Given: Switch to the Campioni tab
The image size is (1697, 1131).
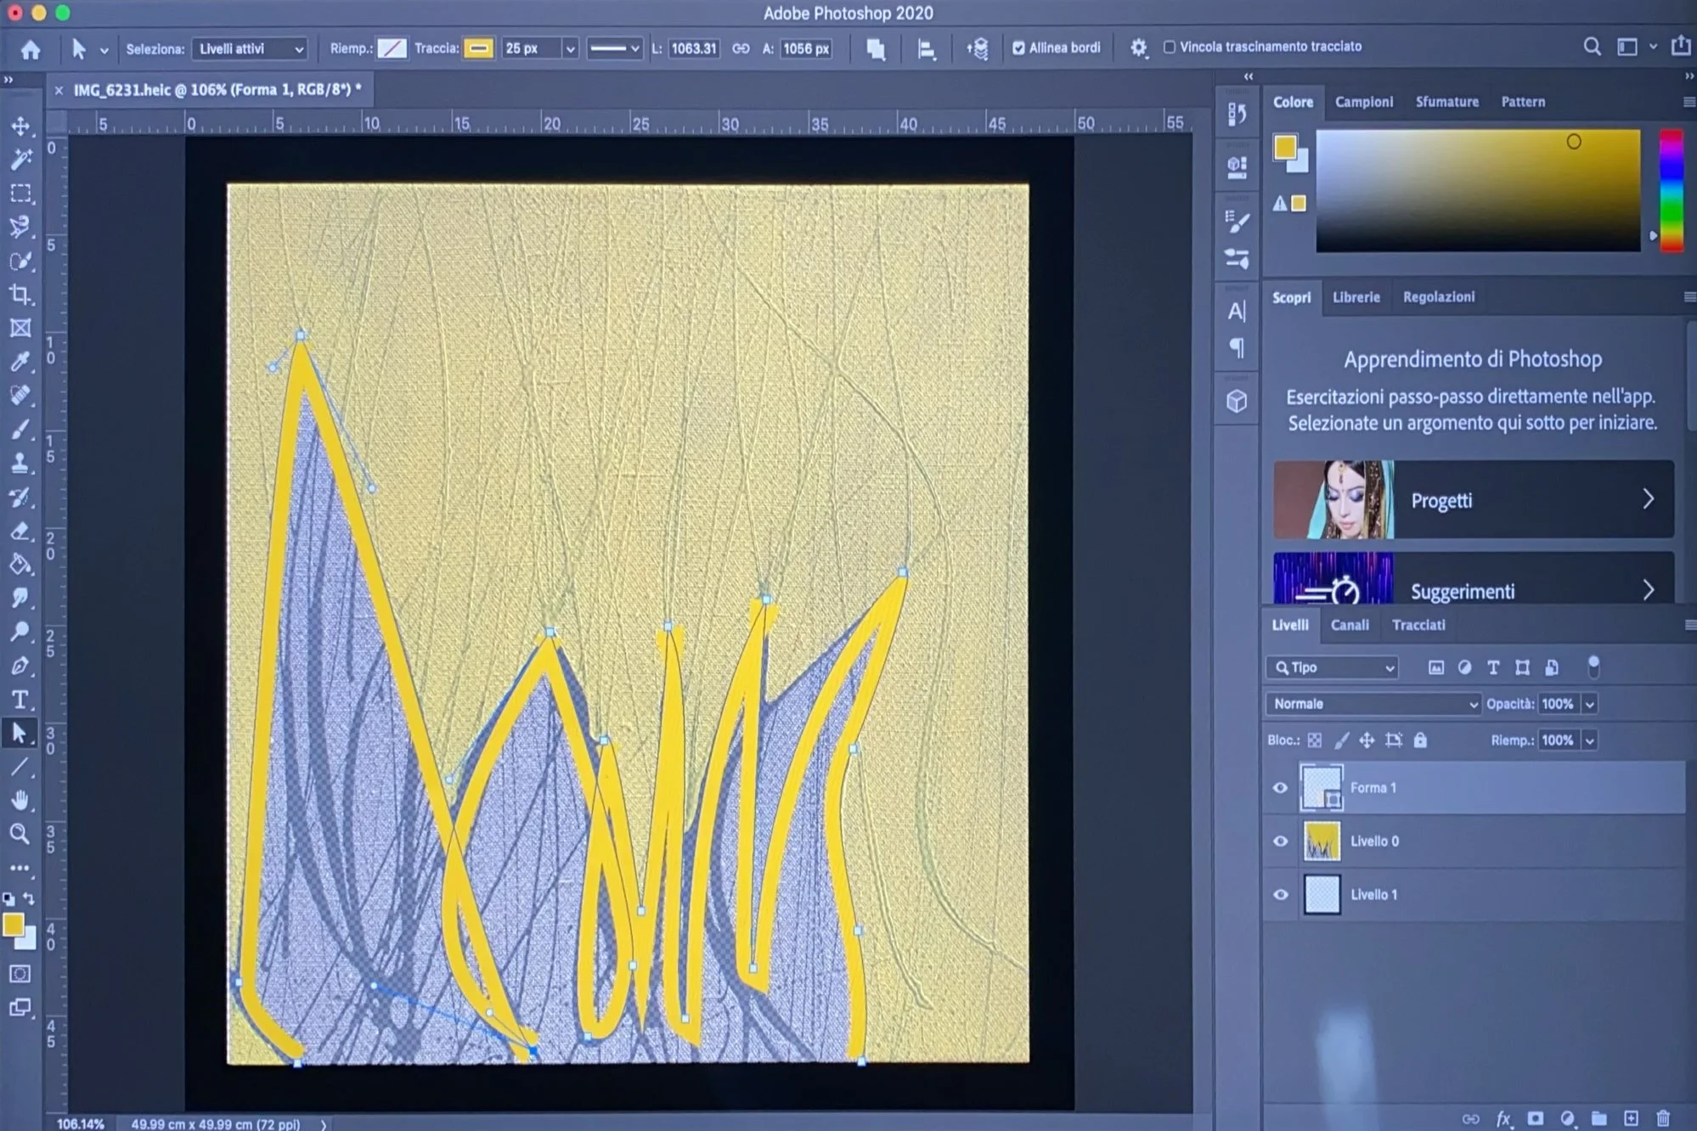Looking at the screenshot, I should (x=1363, y=102).
